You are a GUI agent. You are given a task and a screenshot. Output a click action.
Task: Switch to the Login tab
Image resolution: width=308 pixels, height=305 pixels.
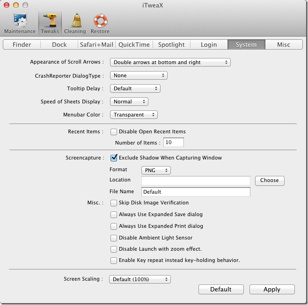point(209,44)
